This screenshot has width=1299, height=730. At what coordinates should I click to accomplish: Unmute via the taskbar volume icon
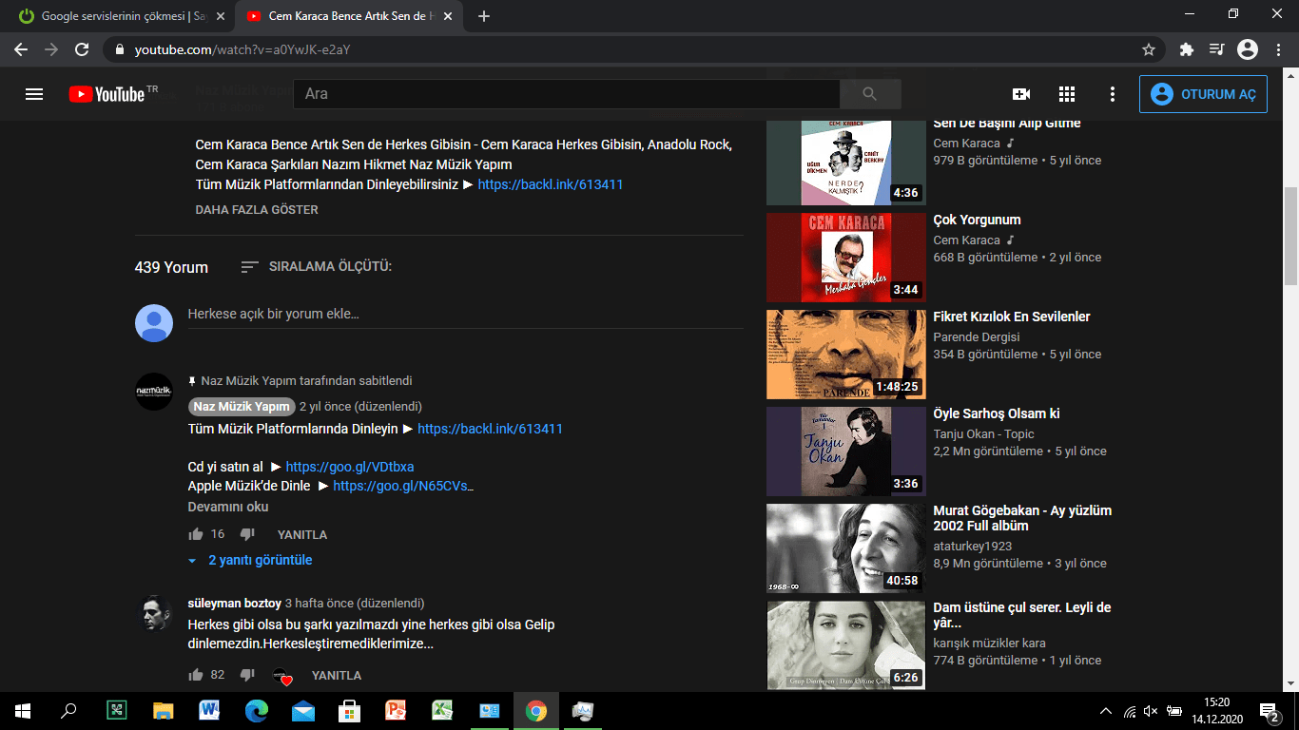coord(1151,711)
